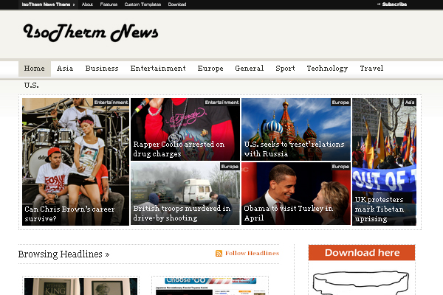443x295 pixels.
Task: Go to the Business category tab
Action: (x=102, y=69)
